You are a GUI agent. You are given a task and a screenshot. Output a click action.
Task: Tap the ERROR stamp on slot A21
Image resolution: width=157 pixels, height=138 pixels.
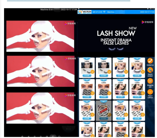[x=103, y=111]
